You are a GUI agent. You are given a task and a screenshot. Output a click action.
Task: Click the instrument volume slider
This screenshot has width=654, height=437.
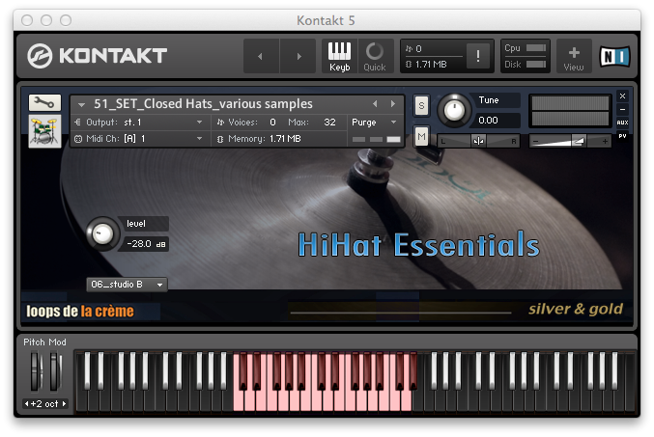point(570,142)
